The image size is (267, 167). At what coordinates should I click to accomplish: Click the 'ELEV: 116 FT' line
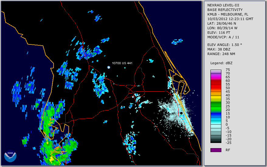pos(219,33)
